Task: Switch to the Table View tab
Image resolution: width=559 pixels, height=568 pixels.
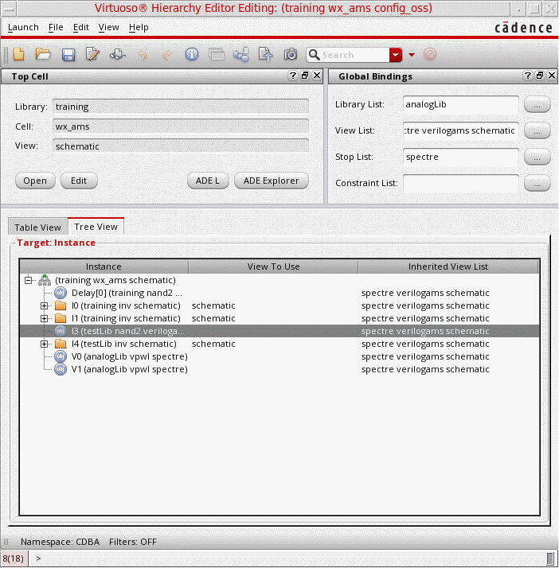Action: 37,228
